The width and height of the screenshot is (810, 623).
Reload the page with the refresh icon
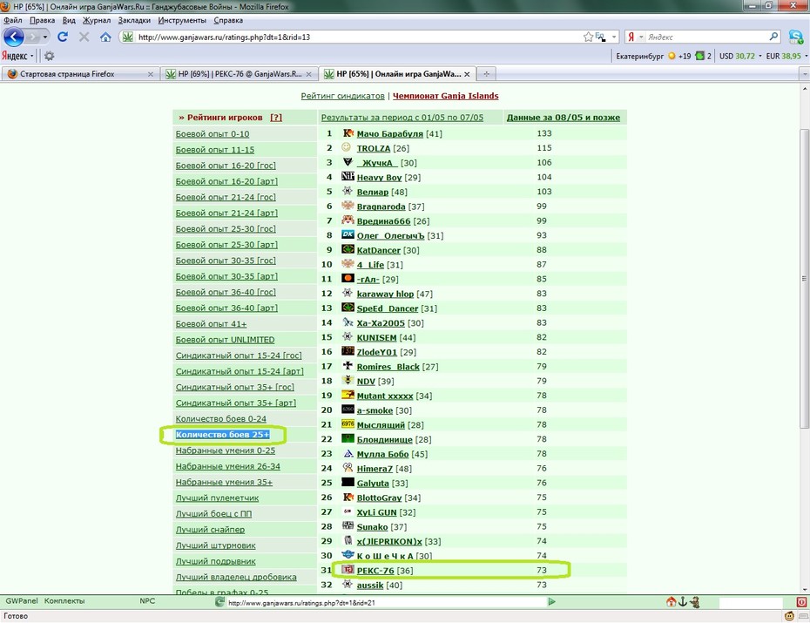63,37
